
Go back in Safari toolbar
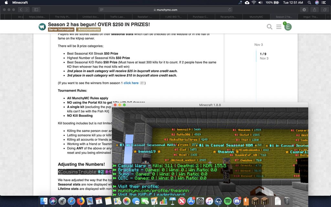21,9
